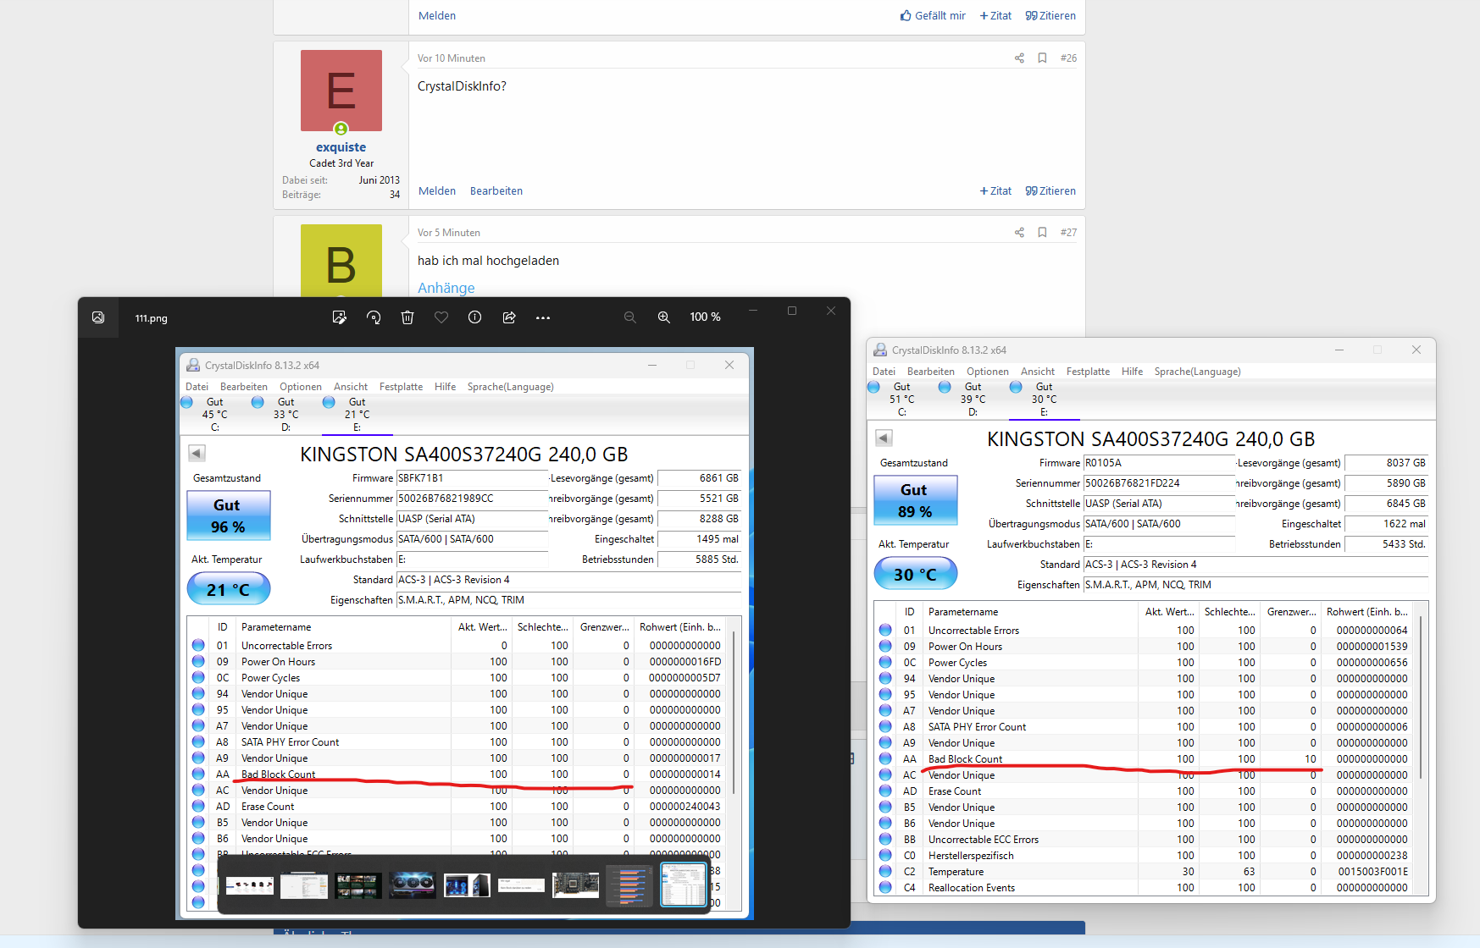
Task: Click the 1622 mal power-on count field
Action: click(1386, 524)
